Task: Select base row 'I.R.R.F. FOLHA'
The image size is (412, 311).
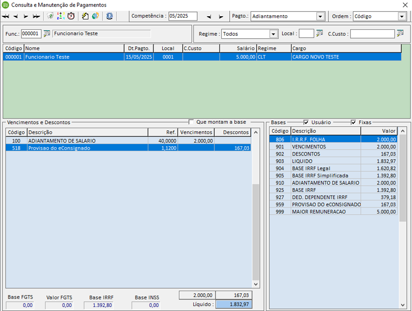Action: (333, 140)
